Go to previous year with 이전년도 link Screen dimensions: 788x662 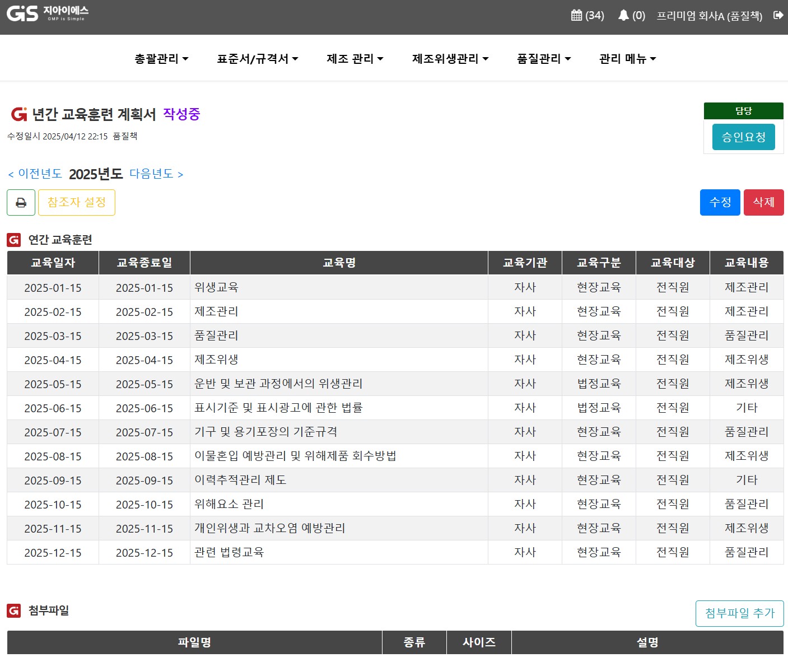click(x=35, y=174)
